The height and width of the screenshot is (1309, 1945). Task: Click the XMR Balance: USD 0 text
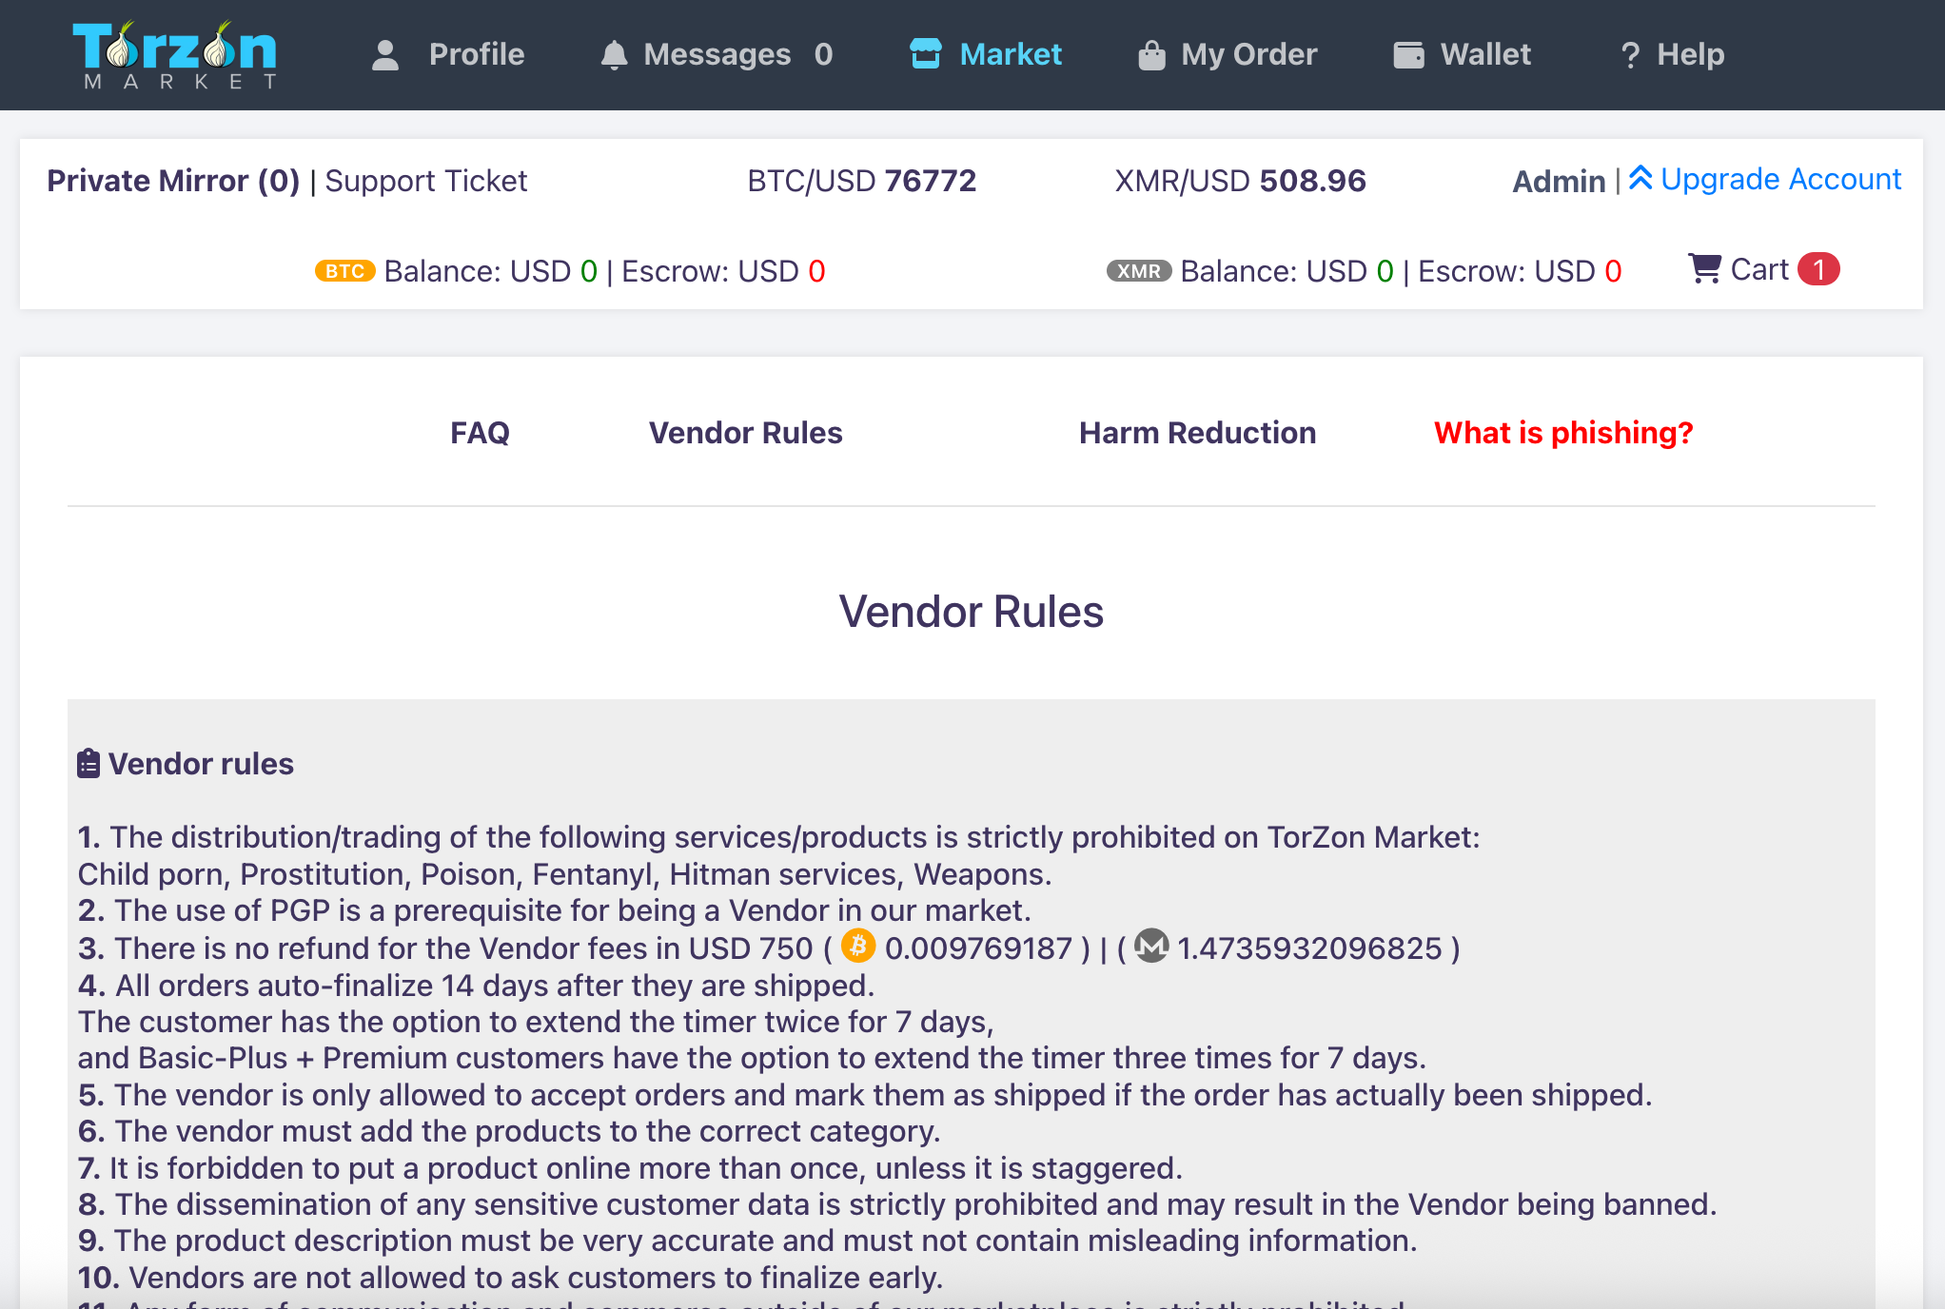click(x=1287, y=271)
